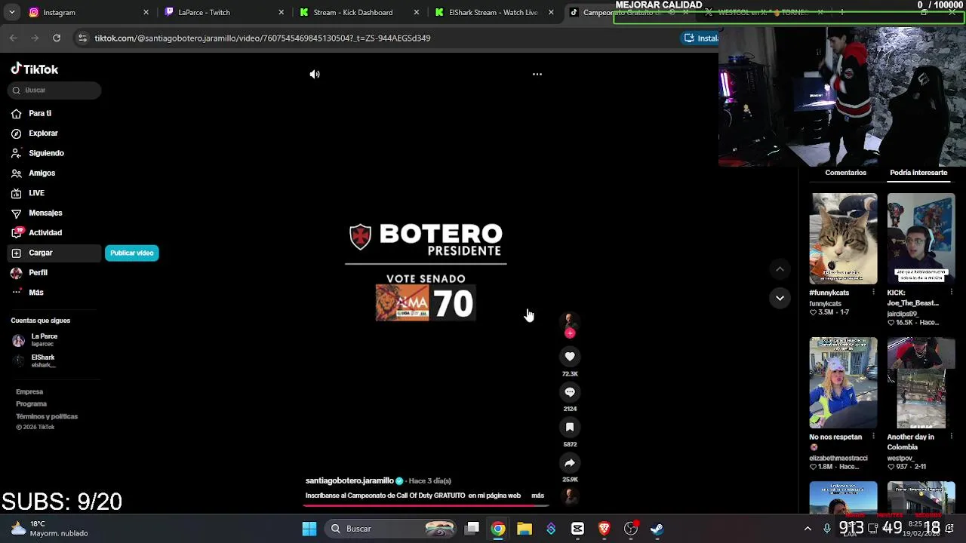Switch to Podría interesarte tab
The image size is (966, 543).
click(918, 173)
